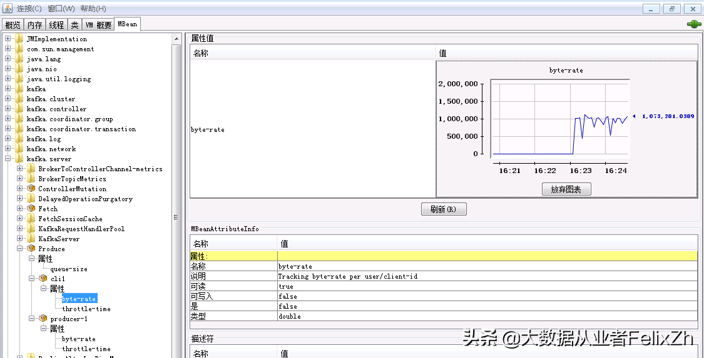Select producer-1 byte-rate attribute
Image resolution: width=704 pixels, height=358 pixels.
(79, 339)
